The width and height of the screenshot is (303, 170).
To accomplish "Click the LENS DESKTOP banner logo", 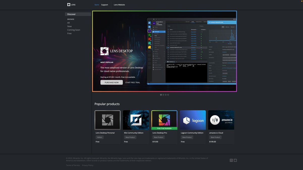I will pyautogui.click(x=116, y=51).
